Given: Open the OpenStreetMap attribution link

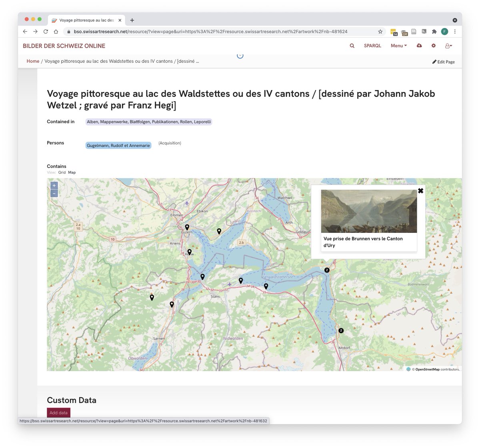Looking at the screenshot, I should pyautogui.click(x=427, y=369).
